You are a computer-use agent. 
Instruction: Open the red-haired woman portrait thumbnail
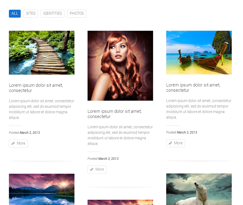click(x=120, y=66)
